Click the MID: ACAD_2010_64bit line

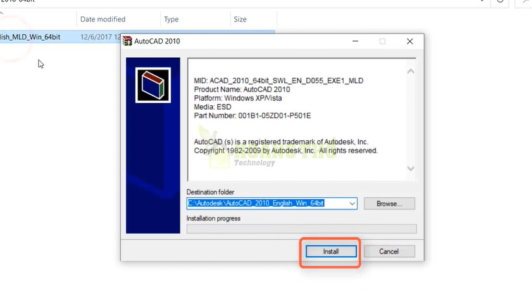click(278, 80)
